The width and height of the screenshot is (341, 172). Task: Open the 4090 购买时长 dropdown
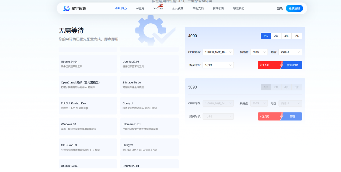(x=218, y=65)
